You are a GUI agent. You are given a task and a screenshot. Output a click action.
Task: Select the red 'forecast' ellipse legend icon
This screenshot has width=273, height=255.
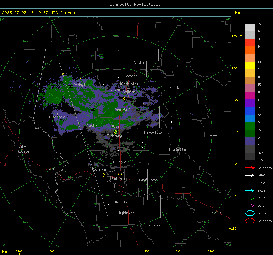pyautogui.click(x=250, y=221)
